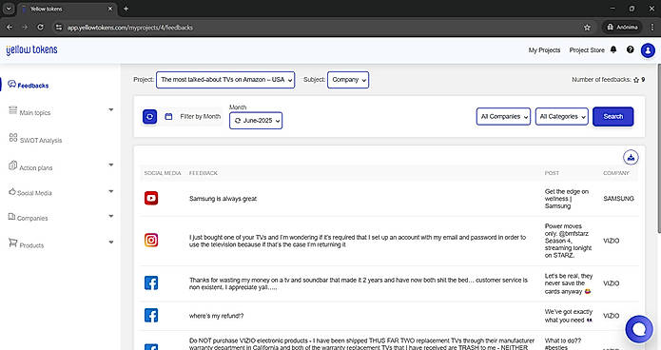Screen dimensions: 661x350
Task: Open the chat support bubble
Action: pyautogui.click(x=639, y=329)
